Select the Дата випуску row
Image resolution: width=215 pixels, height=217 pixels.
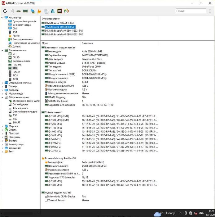point(100,59)
